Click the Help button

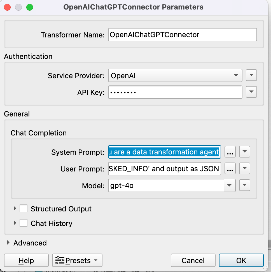[26, 261]
